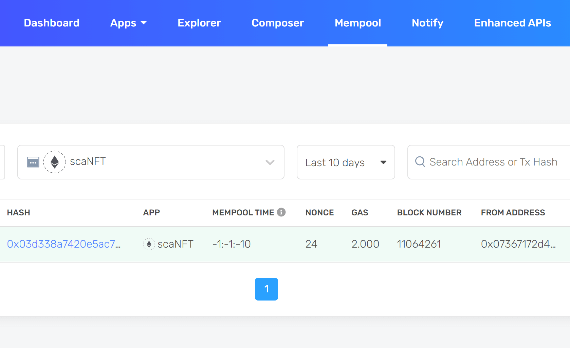
Task: Click the Mempool Time info icon
Action: (281, 212)
